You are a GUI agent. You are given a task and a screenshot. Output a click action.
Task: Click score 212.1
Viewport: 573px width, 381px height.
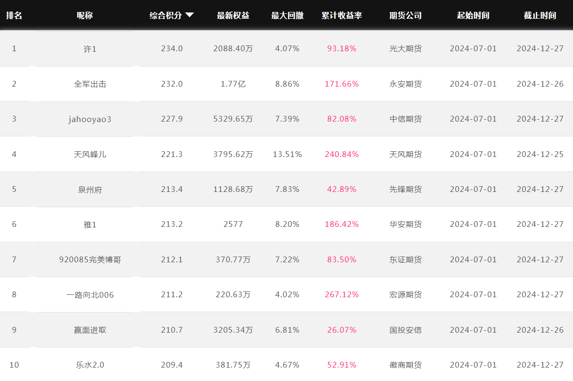pyautogui.click(x=172, y=259)
